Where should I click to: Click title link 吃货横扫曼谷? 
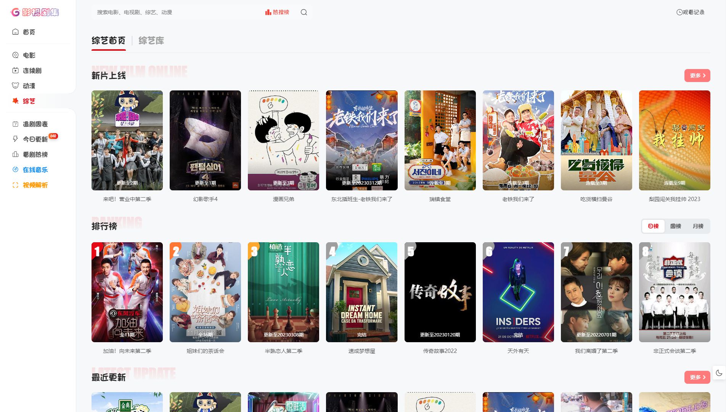pyautogui.click(x=596, y=199)
